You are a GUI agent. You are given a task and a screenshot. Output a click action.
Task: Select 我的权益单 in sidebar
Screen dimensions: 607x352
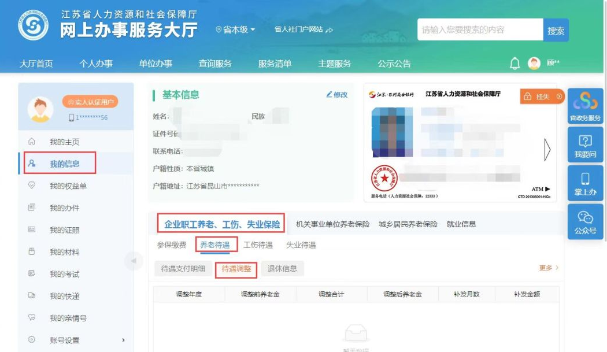[64, 186]
